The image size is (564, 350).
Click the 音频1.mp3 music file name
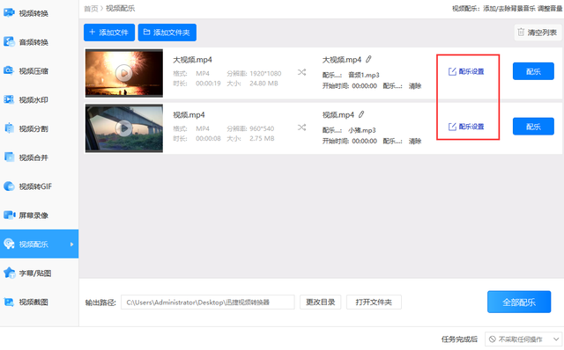(x=364, y=75)
